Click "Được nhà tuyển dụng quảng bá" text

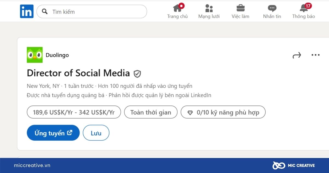pos(66,96)
